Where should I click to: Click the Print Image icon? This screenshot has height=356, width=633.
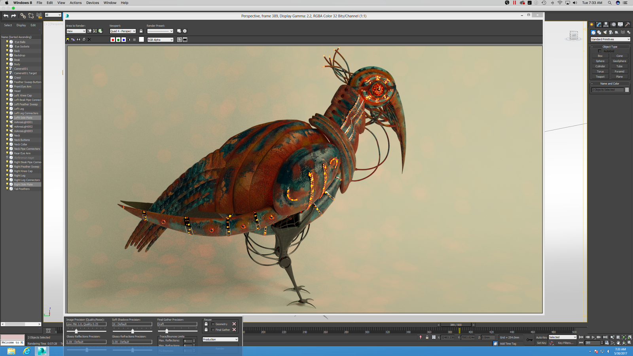tap(84, 40)
